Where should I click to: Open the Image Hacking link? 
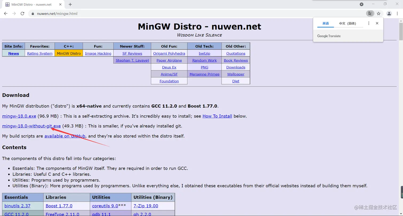tap(98, 53)
